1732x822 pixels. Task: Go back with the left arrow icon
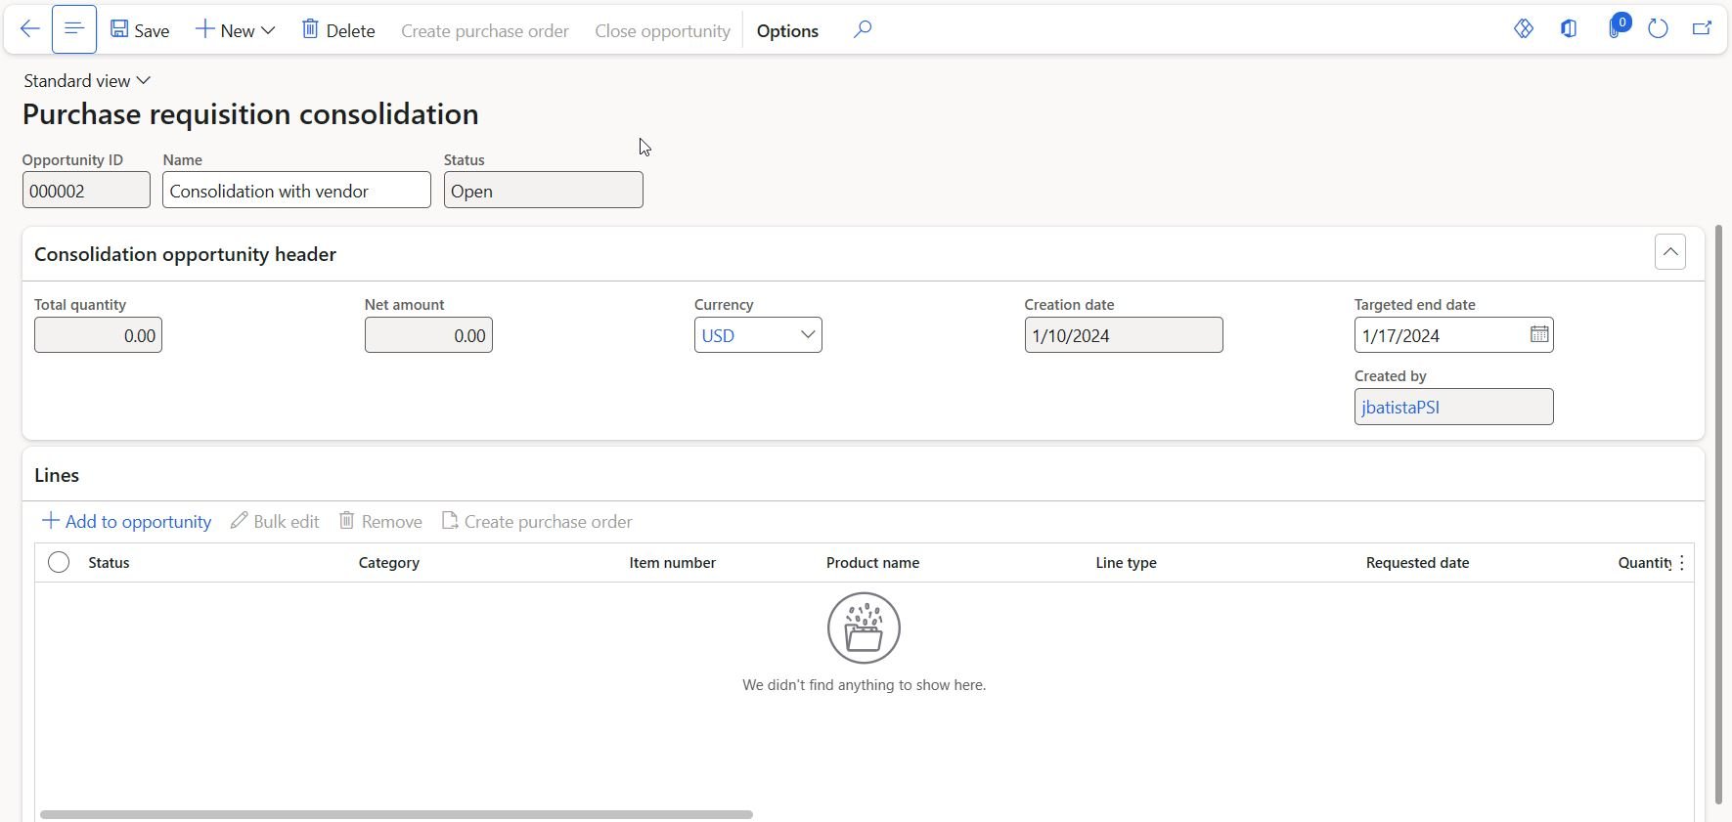tap(29, 29)
